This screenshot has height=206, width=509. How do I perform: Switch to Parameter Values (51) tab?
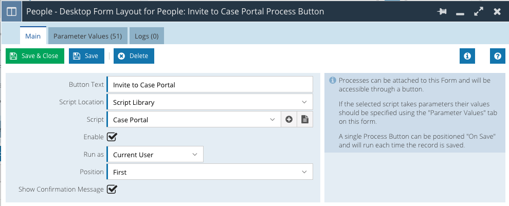[x=87, y=36]
